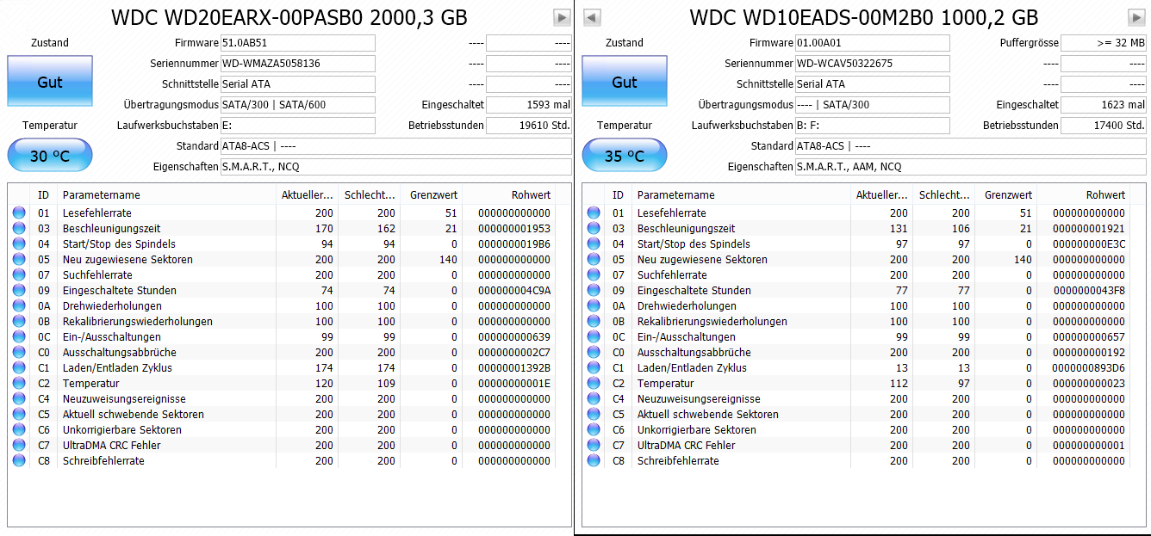Click the status LED beside UltraDMA CRC Fehler
Viewport: 1151px width, 536px height.
(x=20, y=445)
